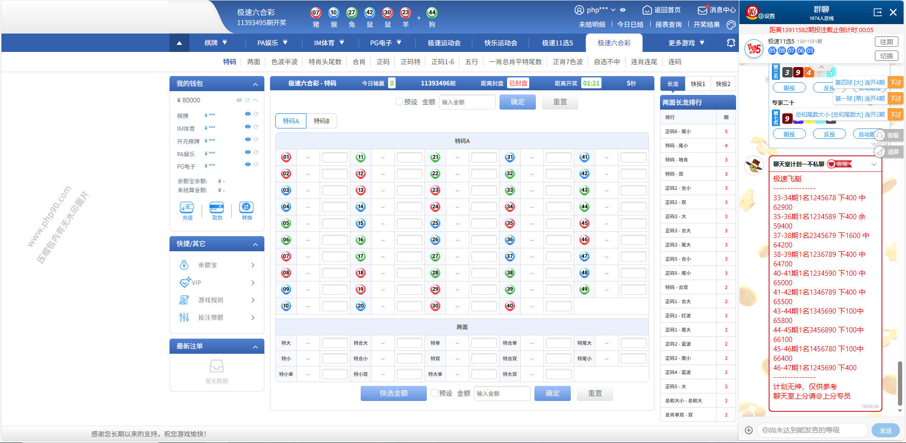This screenshot has height=443, width=906.
Task: Click the plus icon beside chat input
Action: click(x=749, y=430)
